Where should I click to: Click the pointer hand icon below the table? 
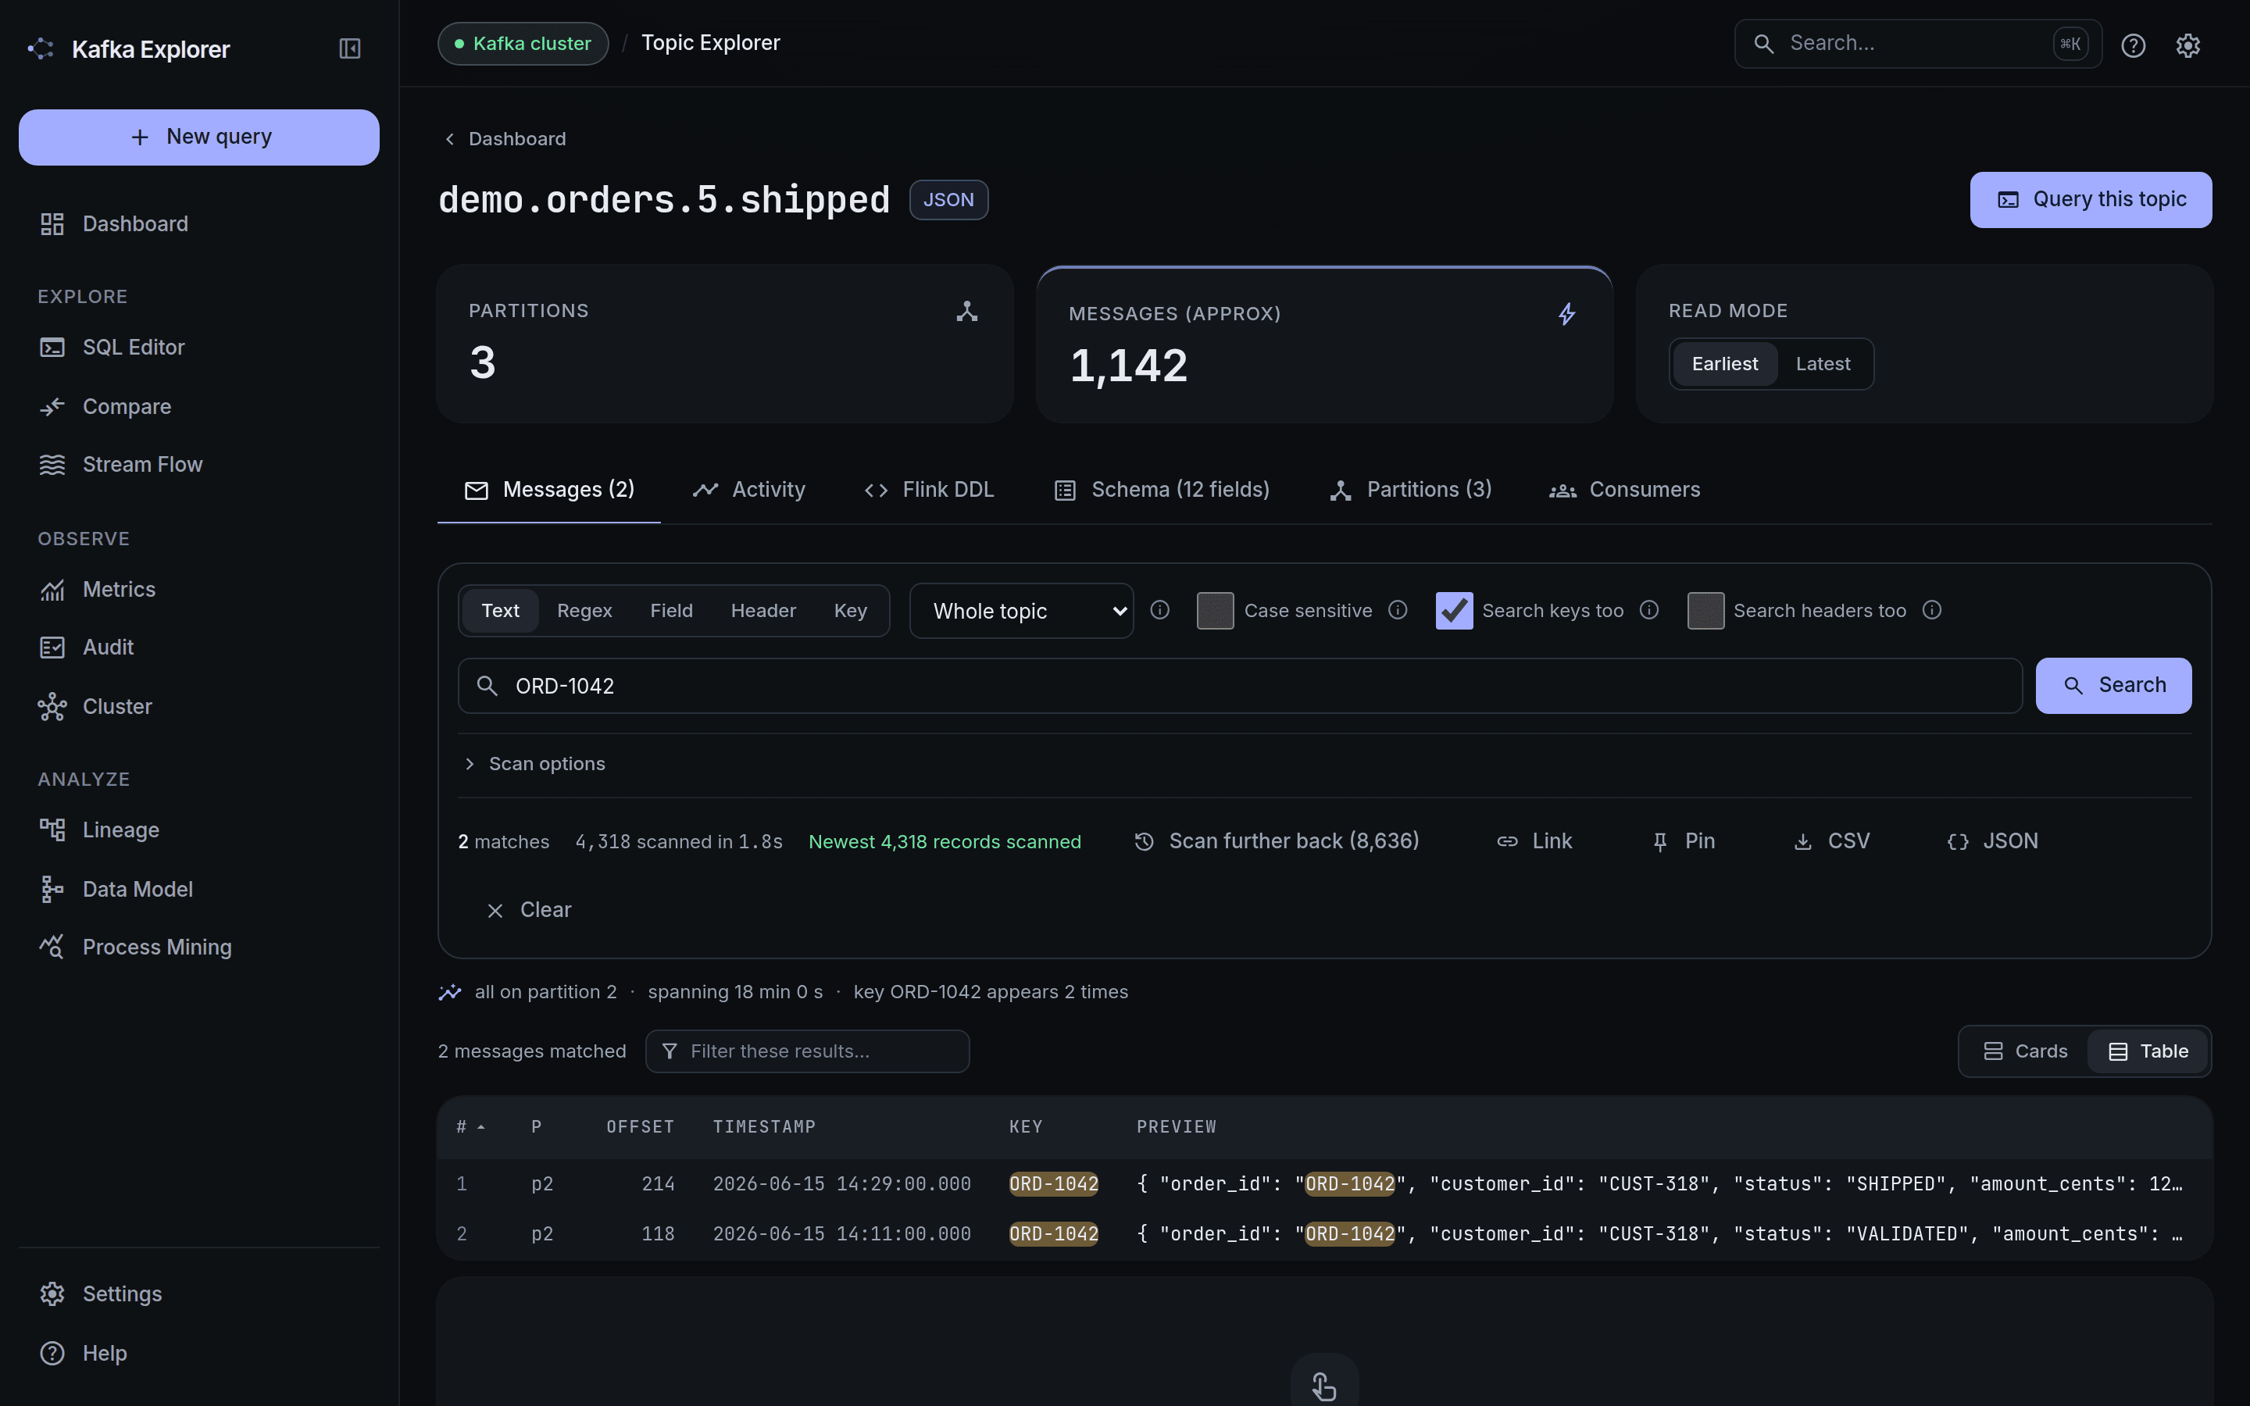[x=1324, y=1386]
